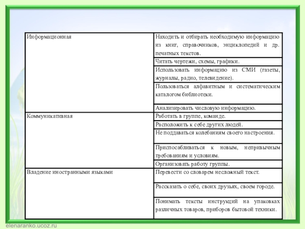
Task: Click the "Владение иностранными языками" cell
Action: click(x=90, y=194)
